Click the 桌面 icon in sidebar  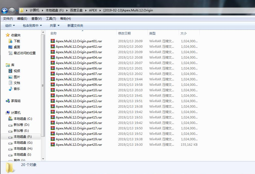tap(10, 47)
